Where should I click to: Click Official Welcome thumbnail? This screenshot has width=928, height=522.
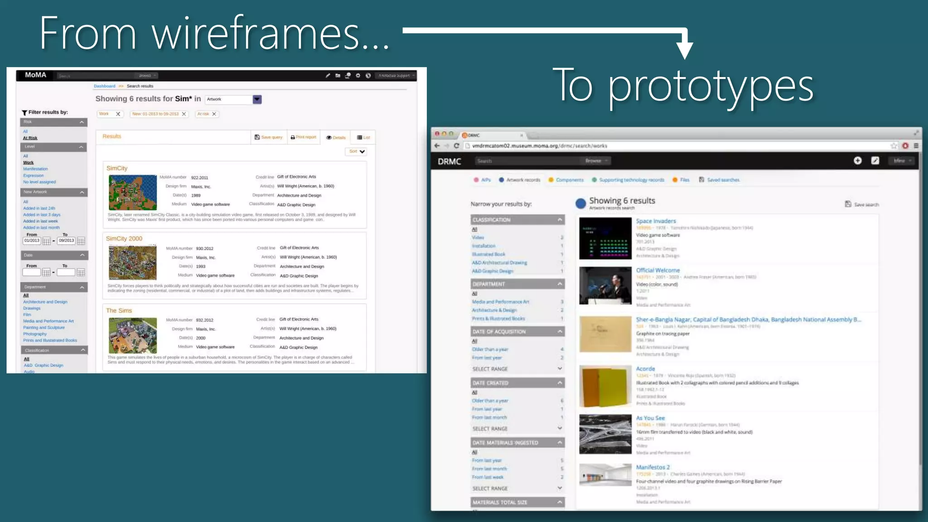[605, 285]
